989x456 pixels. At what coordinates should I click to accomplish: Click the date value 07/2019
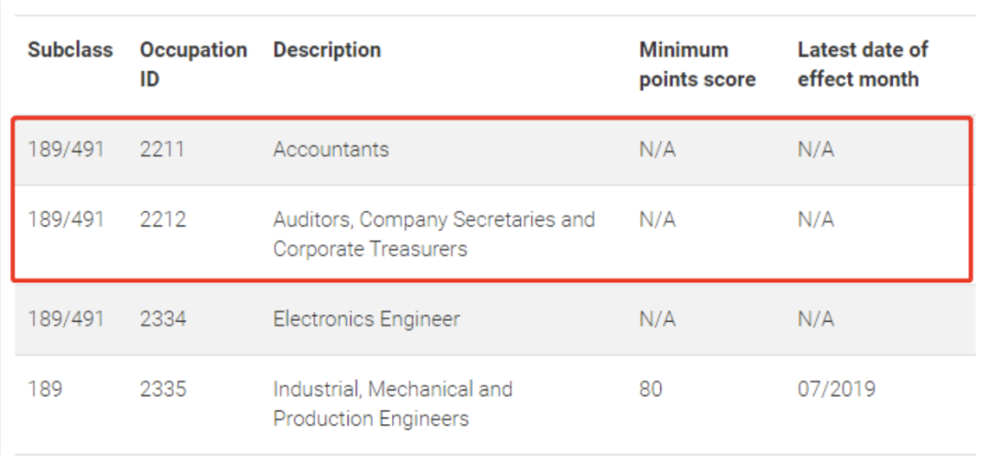pyautogui.click(x=836, y=388)
